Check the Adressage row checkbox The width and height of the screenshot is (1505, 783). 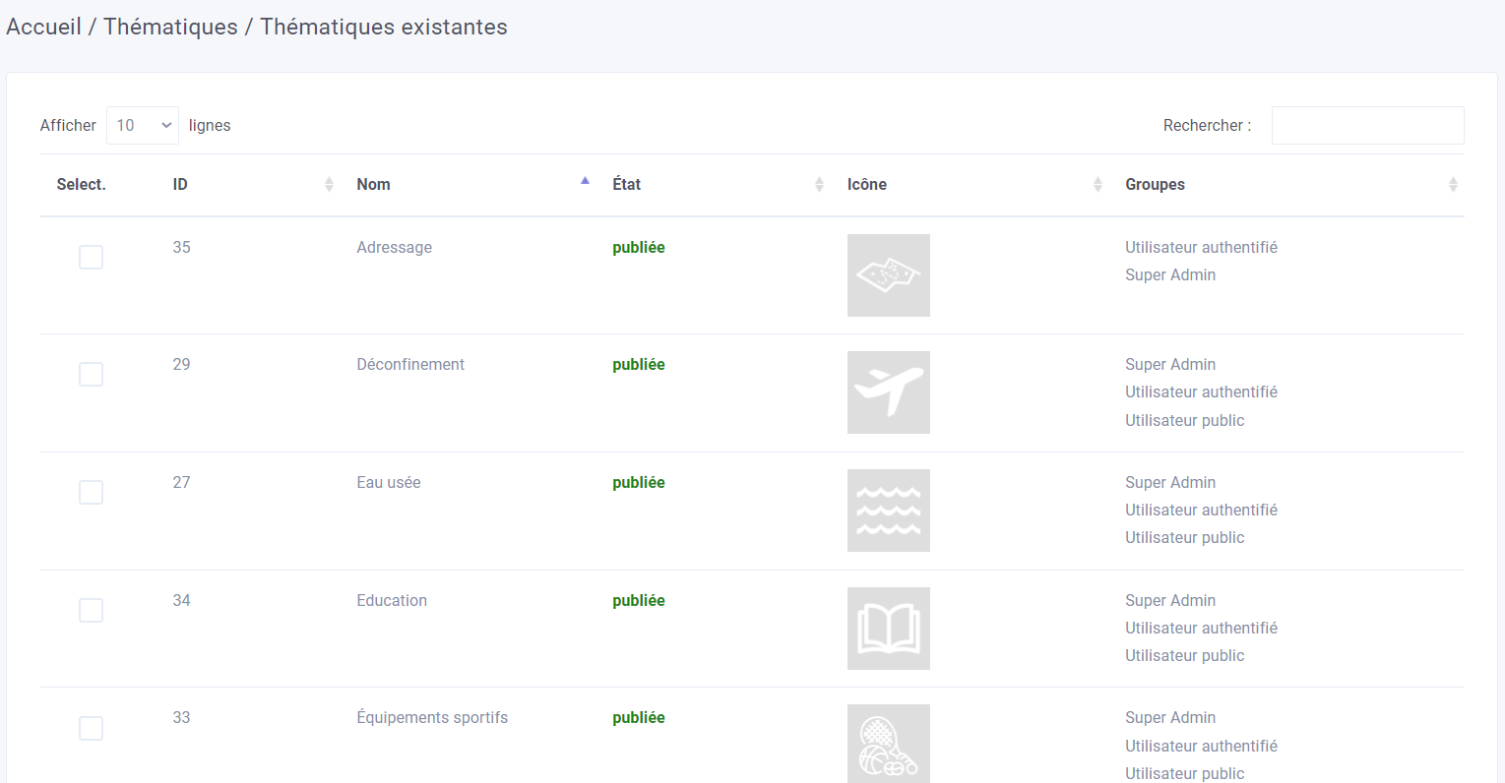click(x=91, y=257)
